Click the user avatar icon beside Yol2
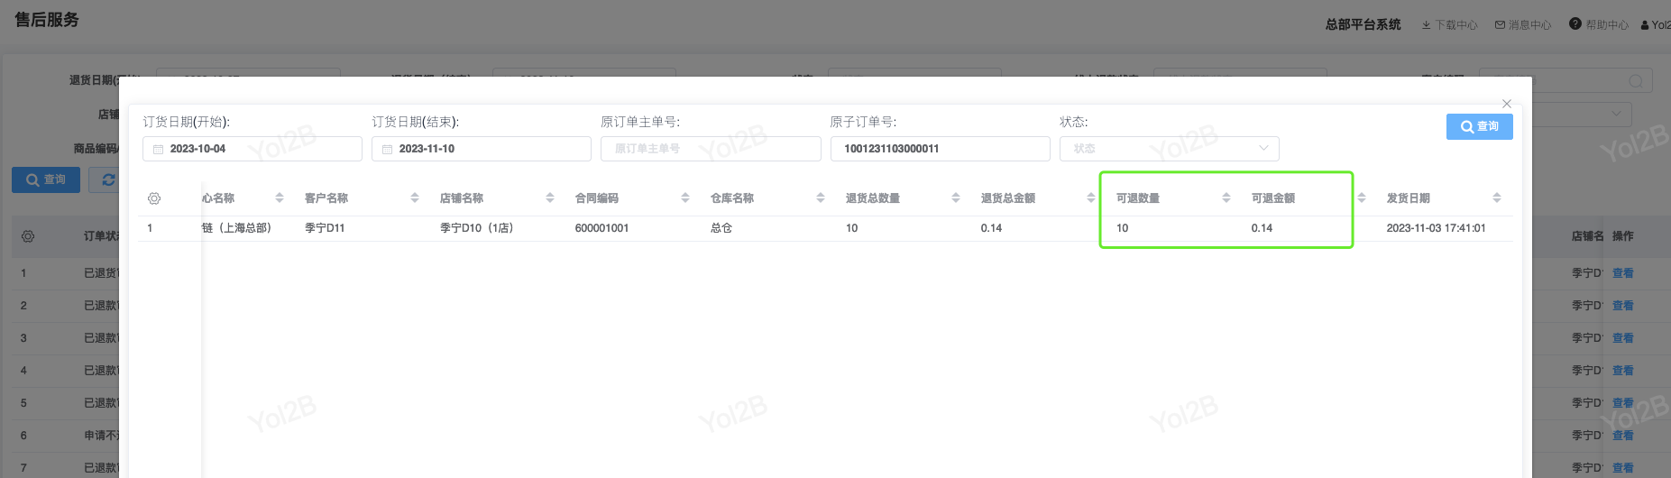The image size is (1671, 478). click(x=1645, y=25)
